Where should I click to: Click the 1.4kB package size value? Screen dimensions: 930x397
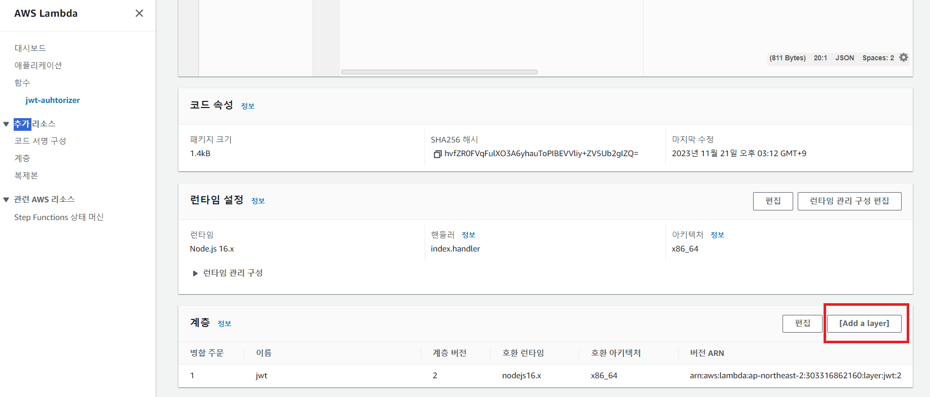tap(200, 154)
